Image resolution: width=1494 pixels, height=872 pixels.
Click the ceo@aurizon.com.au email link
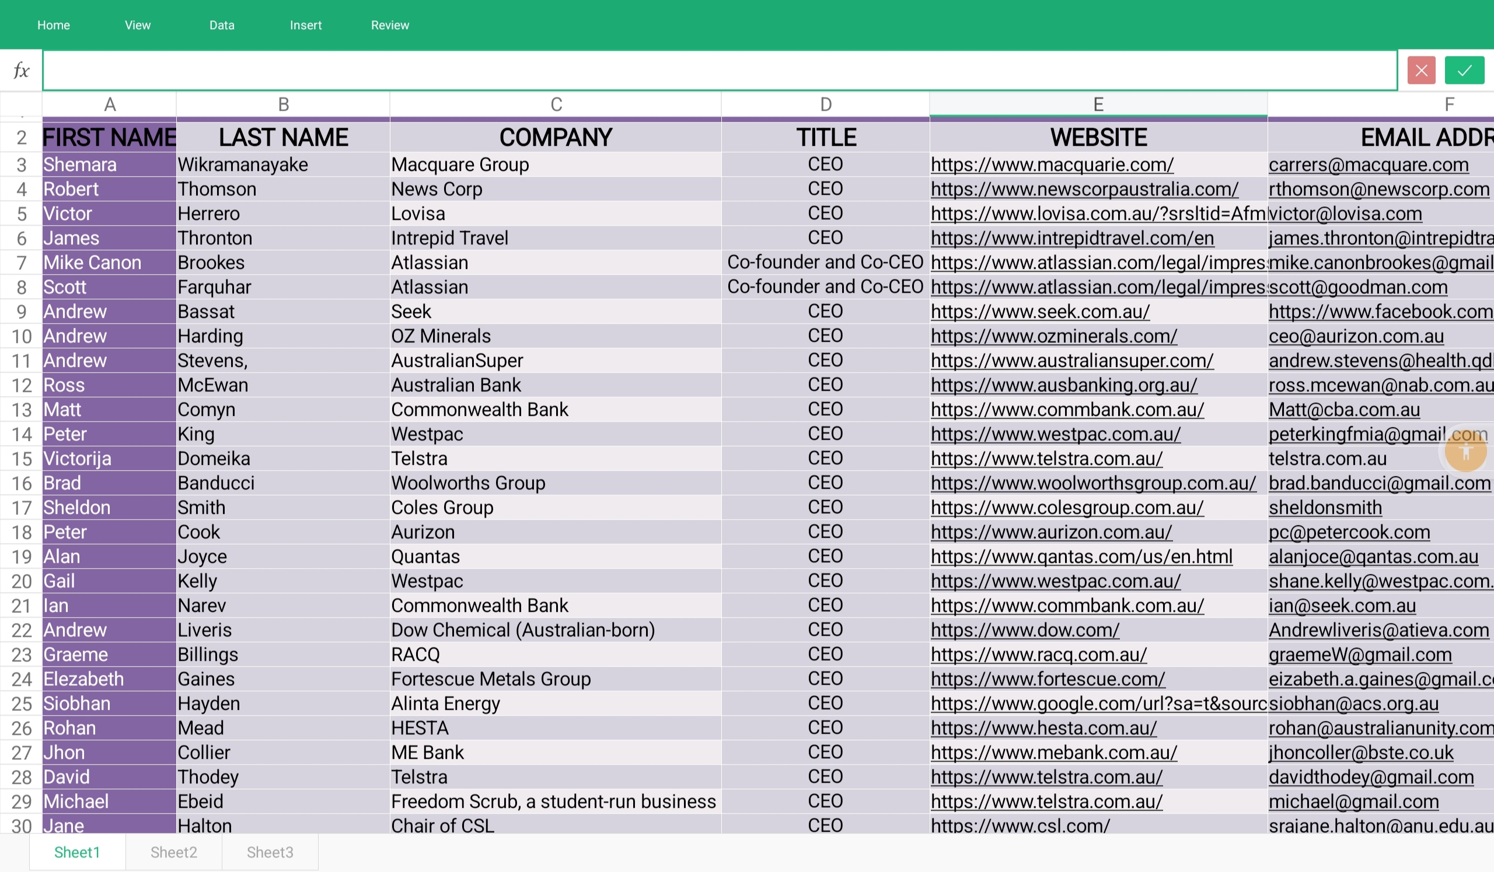pos(1356,336)
